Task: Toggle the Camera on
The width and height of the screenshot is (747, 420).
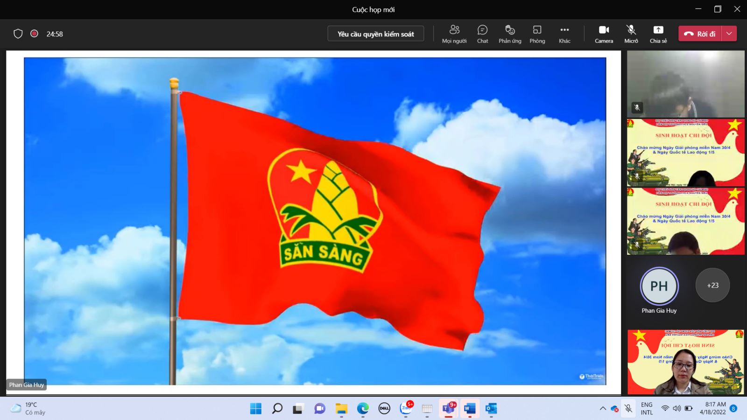Action: click(604, 34)
